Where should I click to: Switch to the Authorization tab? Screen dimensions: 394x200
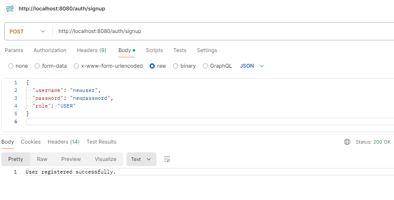coord(50,50)
